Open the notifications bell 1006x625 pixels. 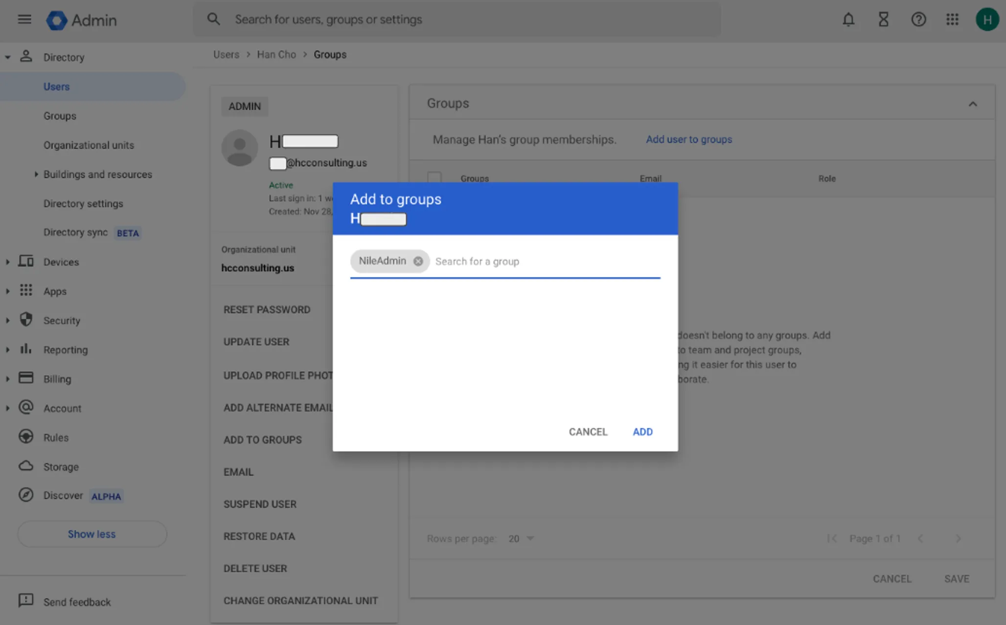coord(848,20)
